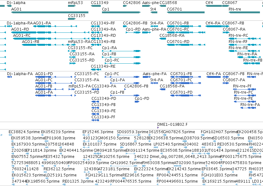Click the AGO1-PD protein label
Image resolution: width=263 pixels, height=186 pixels.
44,74
